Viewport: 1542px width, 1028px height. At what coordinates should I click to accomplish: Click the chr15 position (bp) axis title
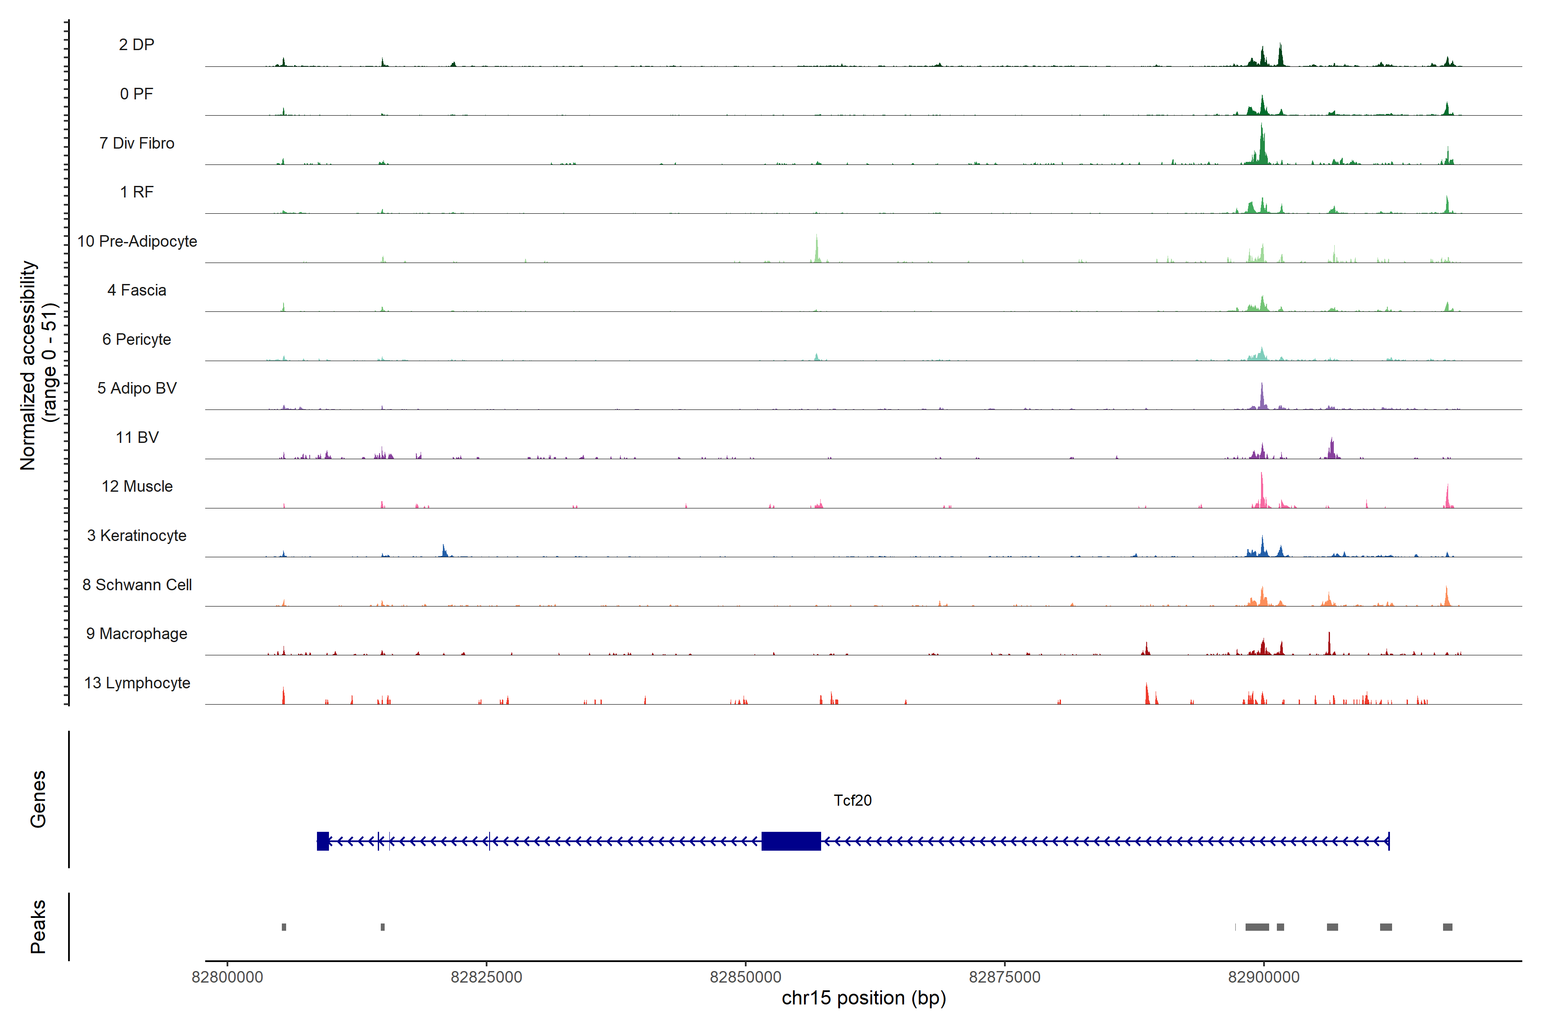(864, 998)
